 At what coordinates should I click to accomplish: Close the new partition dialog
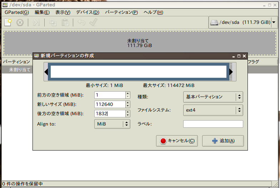click(244, 56)
